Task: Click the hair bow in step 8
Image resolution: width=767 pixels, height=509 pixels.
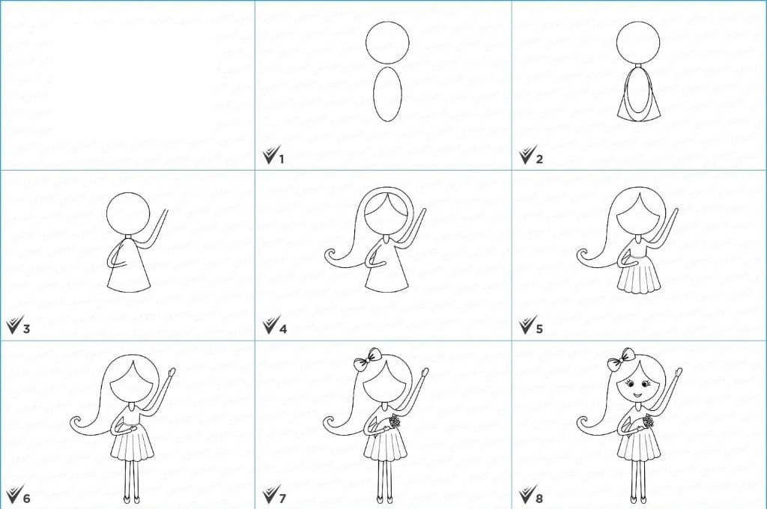Action: (x=621, y=359)
